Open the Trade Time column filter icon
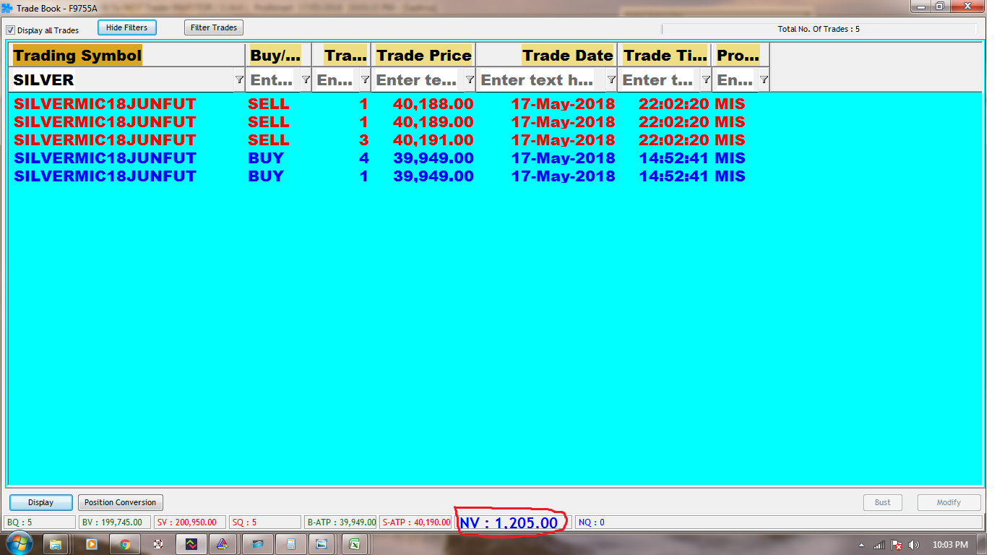The width and height of the screenshot is (997, 555). point(706,79)
